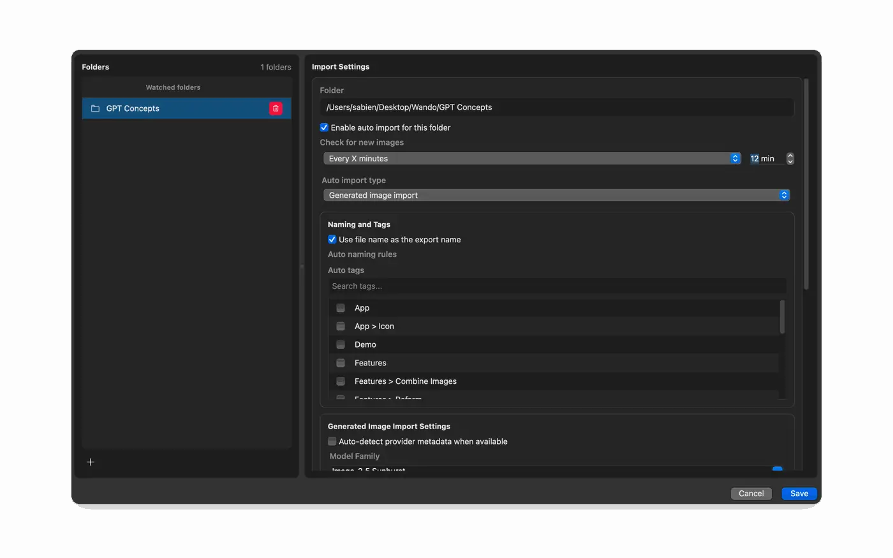Open the Generated image import dropdown

point(557,195)
